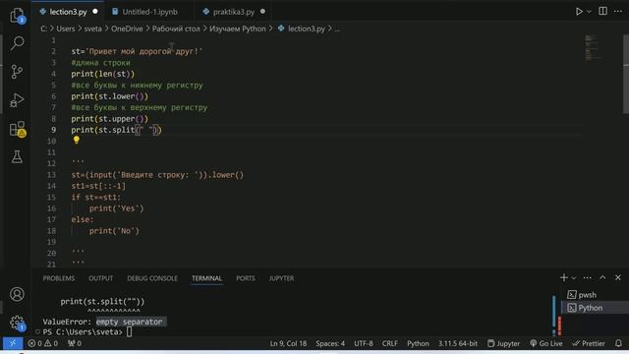Viewport: 629px width, 354px height.
Task: Select the Python interpreter 3.11.5 64-bit
Action: pyautogui.click(x=458, y=343)
